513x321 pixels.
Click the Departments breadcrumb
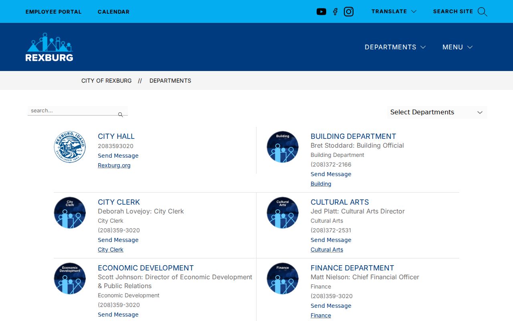coord(170,81)
